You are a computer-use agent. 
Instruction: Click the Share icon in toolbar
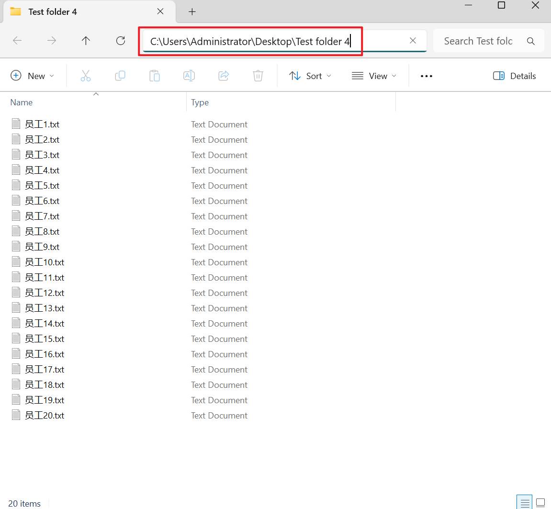[224, 76]
